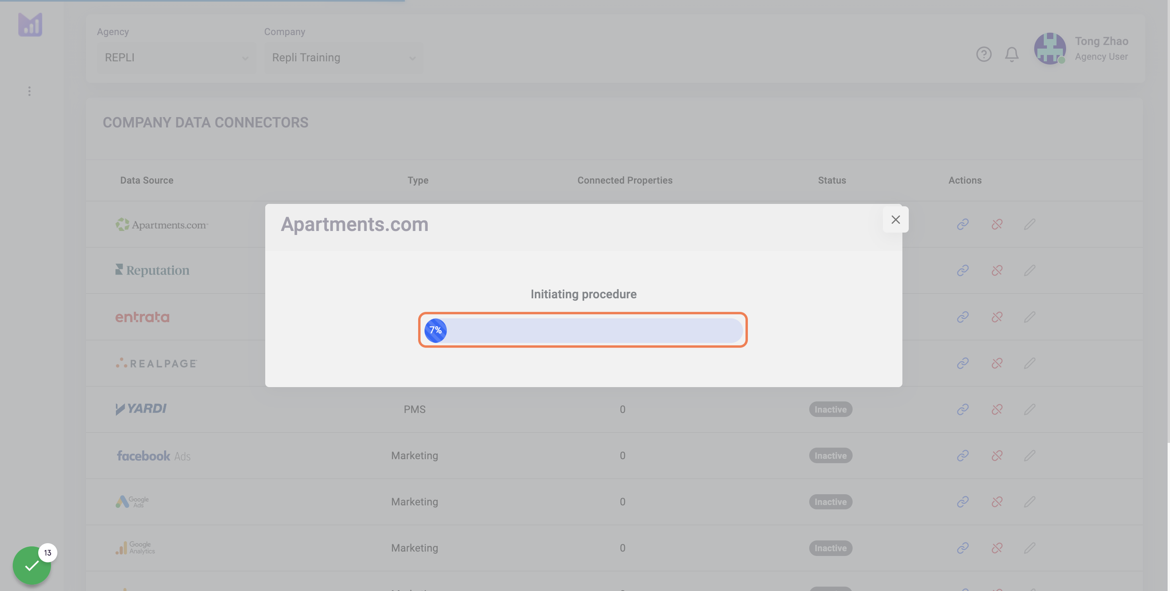Viewport: 1170px width, 591px height.
Task: Click the connect link icon for Reputation
Action: 963,270
